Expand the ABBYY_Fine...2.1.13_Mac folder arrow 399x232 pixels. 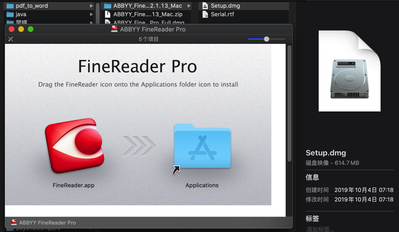[189, 6]
